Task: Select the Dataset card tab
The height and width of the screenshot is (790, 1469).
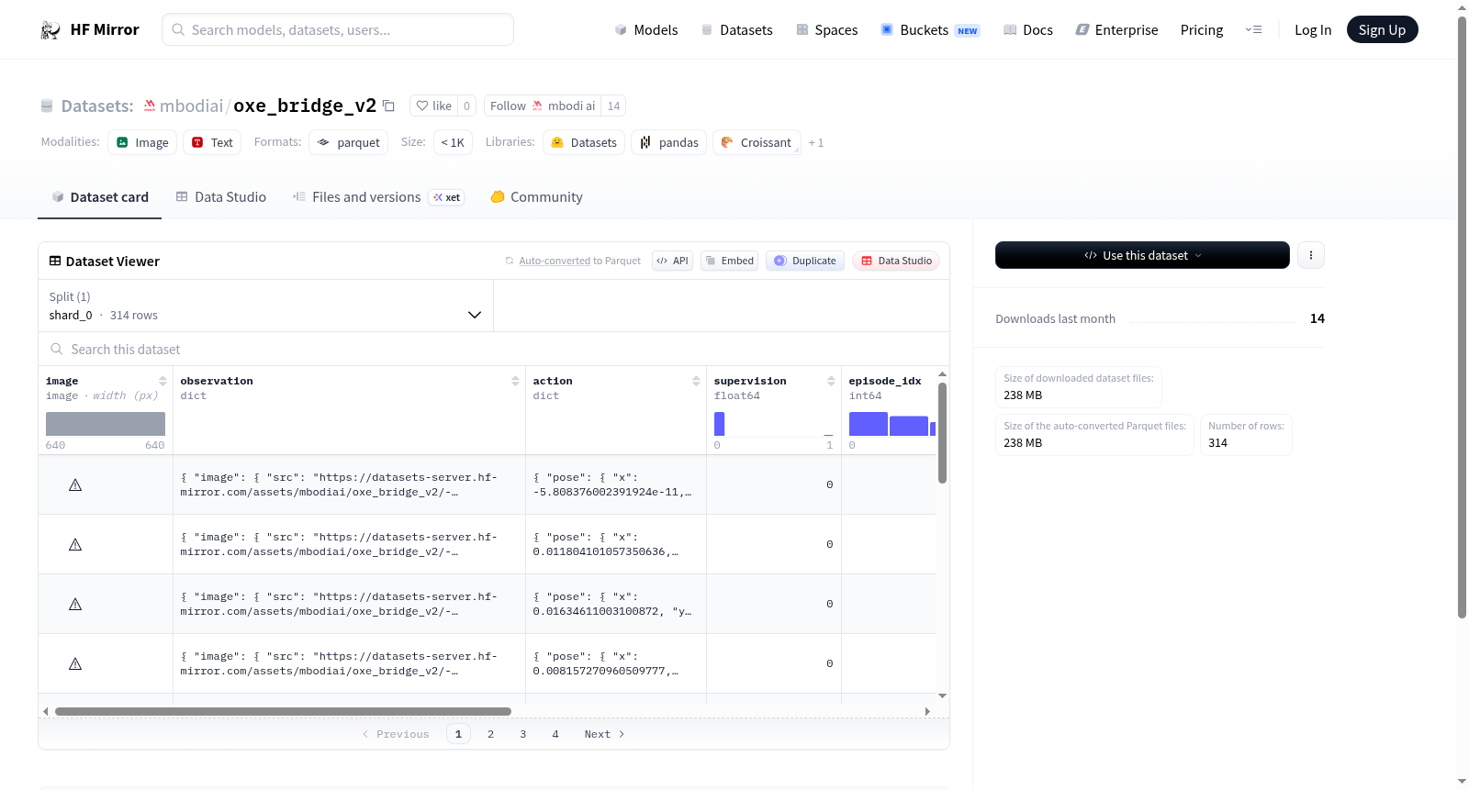Action: point(100,197)
